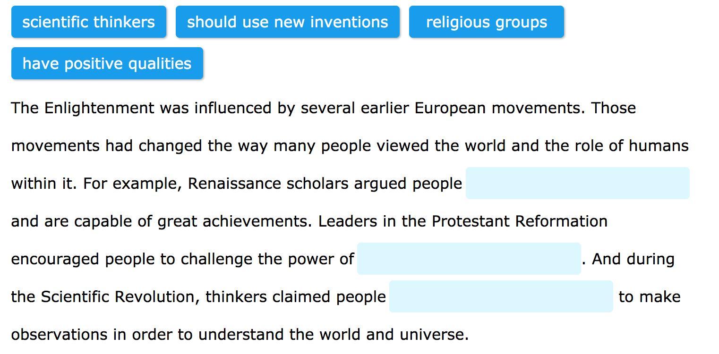Pick the 'should use new inventions' chip

[x=287, y=22]
